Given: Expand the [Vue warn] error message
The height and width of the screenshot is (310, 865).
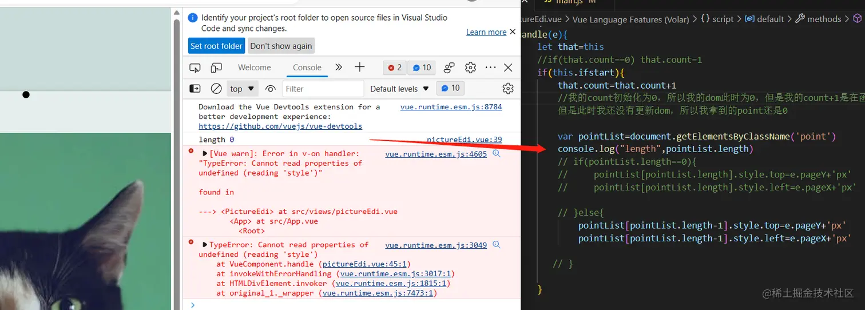Looking at the screenshot, I should pos(205,154).
